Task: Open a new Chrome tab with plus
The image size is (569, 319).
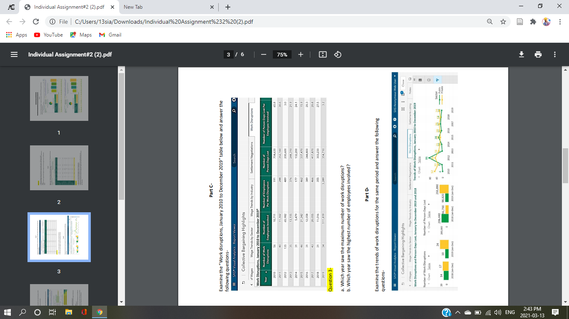Action: point(227,7)
